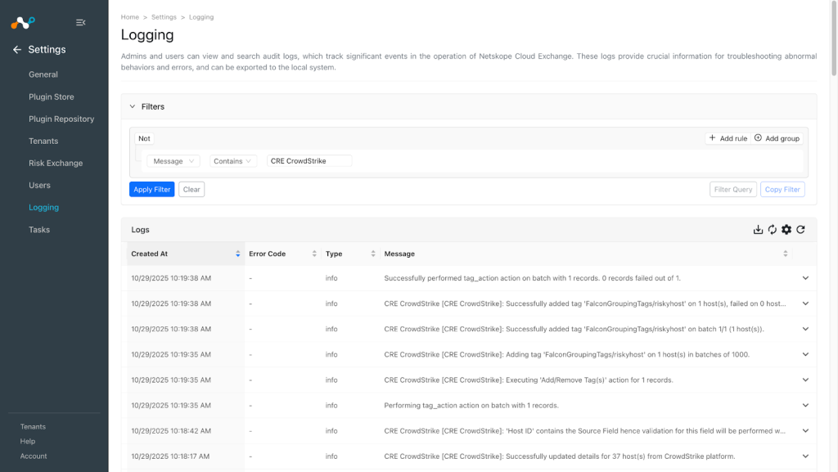Viewport: 838px width, 472px height.
Task: Expand the 'updated details for 37 host(s)' row
Action: [x=805, y=456]
